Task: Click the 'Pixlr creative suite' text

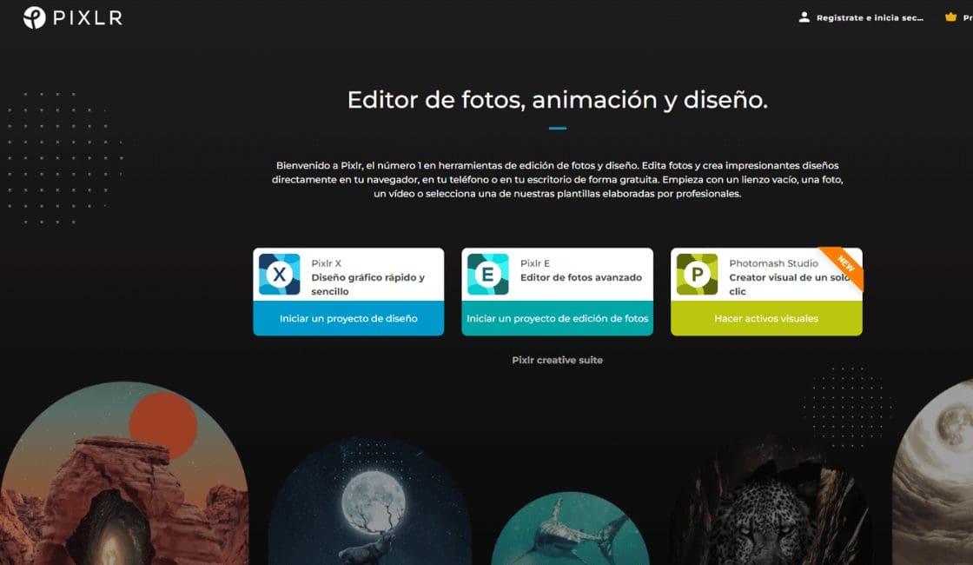Action: pyautogui.click(x=557, y=360)
